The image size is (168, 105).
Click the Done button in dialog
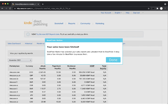[113, 60]
